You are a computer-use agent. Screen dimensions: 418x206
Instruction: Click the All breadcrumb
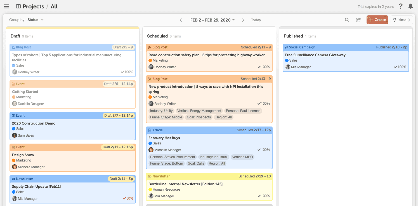54,6
